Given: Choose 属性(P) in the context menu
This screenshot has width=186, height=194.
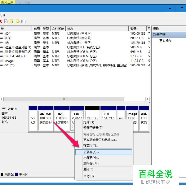Looking at the screenshot, I should click(x=103, y=170).
